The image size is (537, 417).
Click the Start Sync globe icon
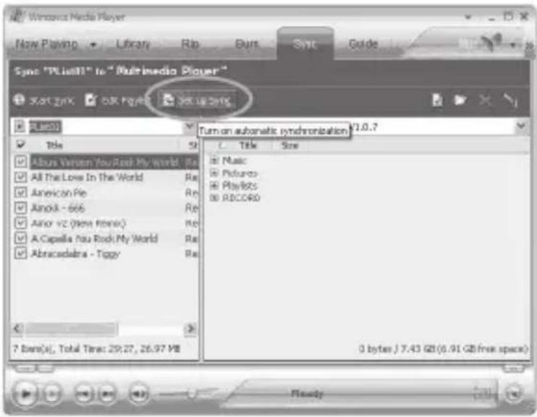(19, 100)
